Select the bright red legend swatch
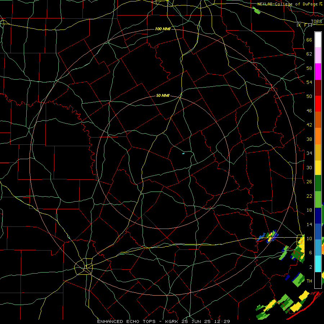Viewport: 324px width, 324px height. click(x=318, y=104)
